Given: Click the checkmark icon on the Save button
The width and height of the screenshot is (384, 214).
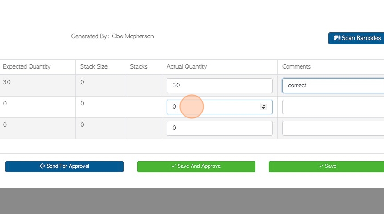Looking at the screenshot, I should point(321,166).
